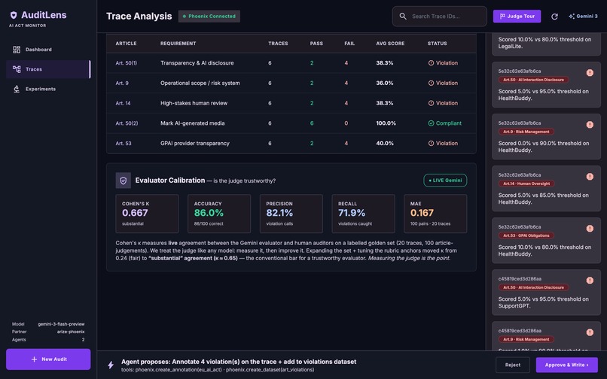
Task: Click alert icon on Art.14 Human Oversight card
Action: click(x=590, y=177)
